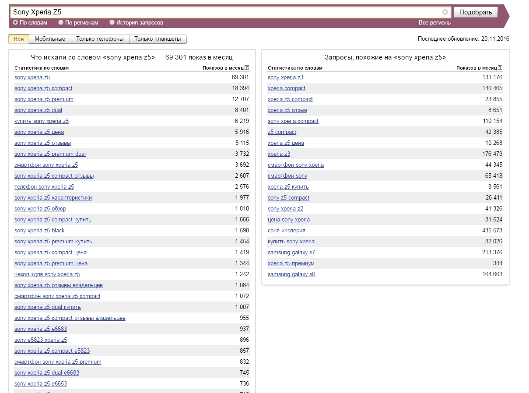
Task: Select the 'По регионам' radio option
Action: (x=61, y=22)
